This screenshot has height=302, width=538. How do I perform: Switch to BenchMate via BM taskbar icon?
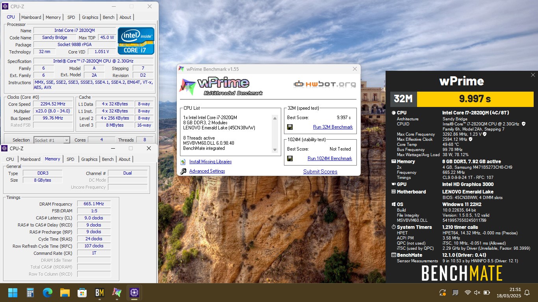click(100, 293)
